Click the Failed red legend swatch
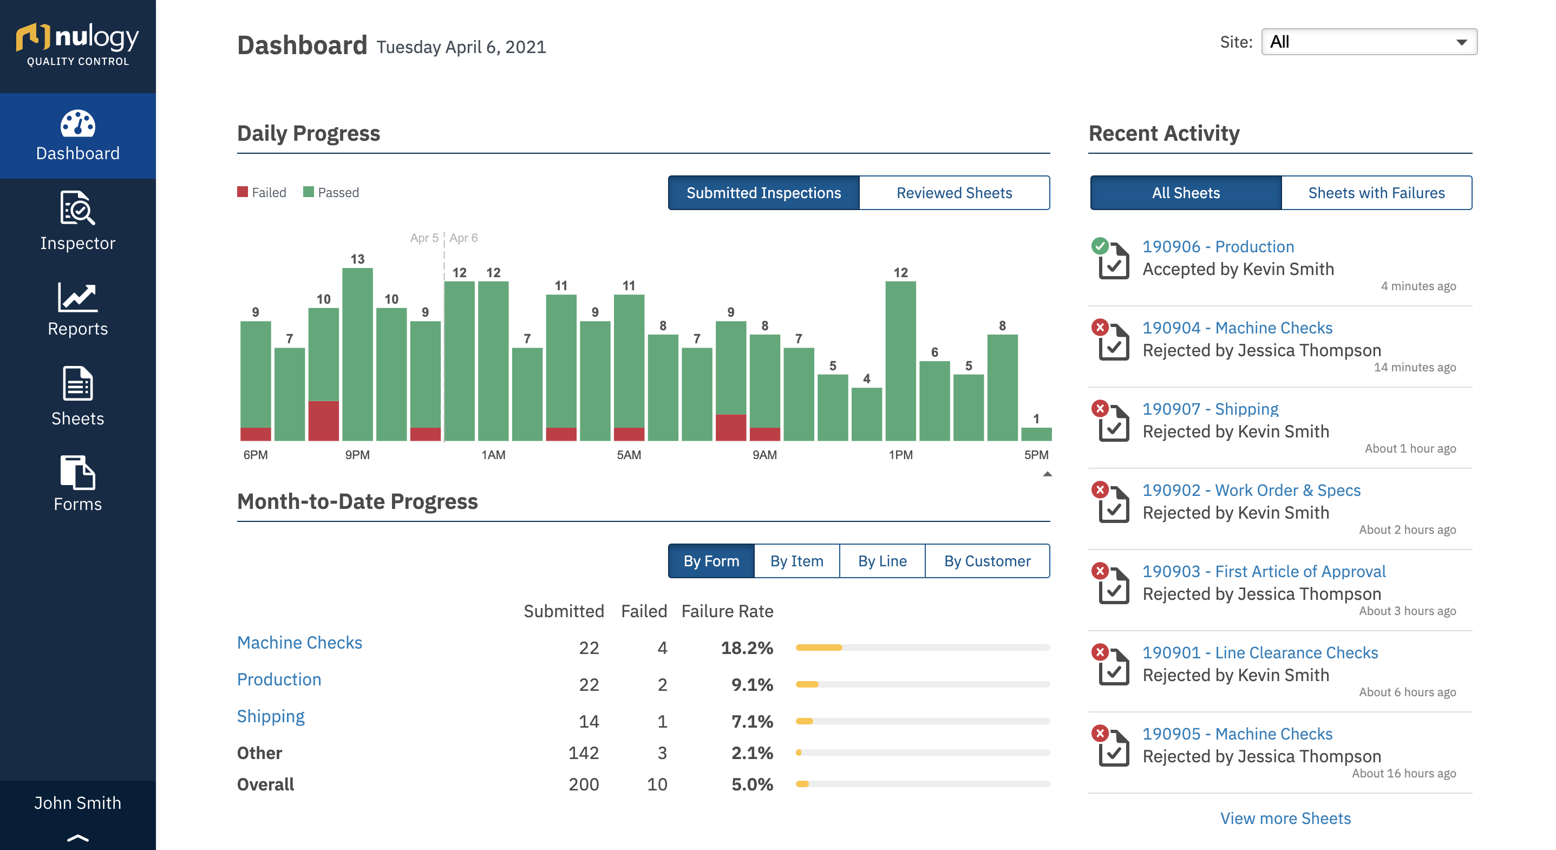Viewport: 1556px width, 850px height. [x=243, y=192]
